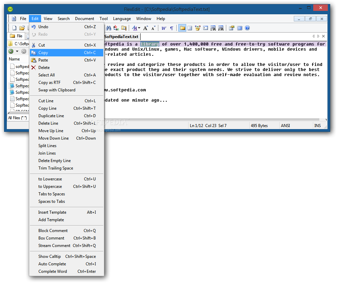Open the Window menu
Image resolution: width=337 pixels, height=283 pixels.
click(x=144, y=19)
